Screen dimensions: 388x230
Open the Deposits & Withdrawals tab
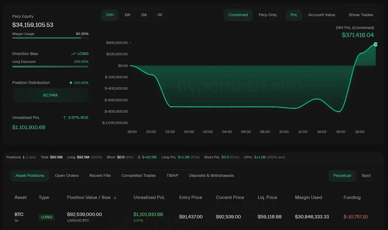click(211, 176)
